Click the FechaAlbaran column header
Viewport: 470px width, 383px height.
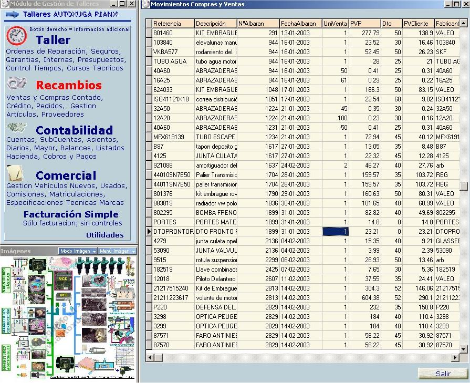(301, 24)
